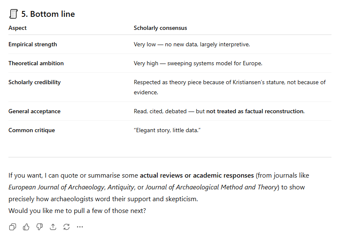The height and width of the screenshot is (242, 342).
Task: Click the "General acceptance" row label
Action: click(34, 111)
